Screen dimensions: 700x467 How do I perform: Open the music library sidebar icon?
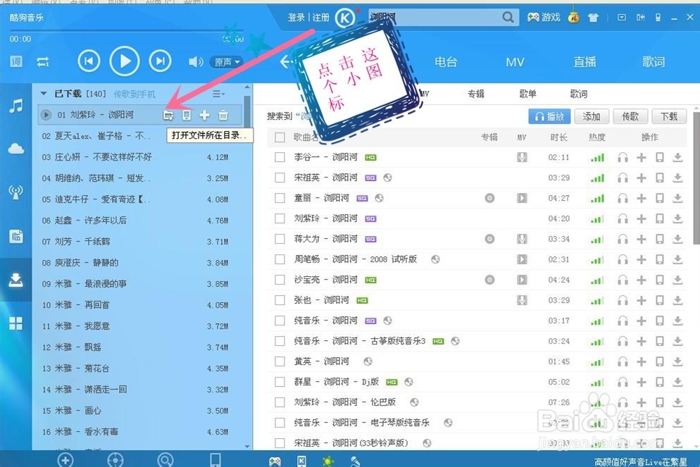(15, 106)
